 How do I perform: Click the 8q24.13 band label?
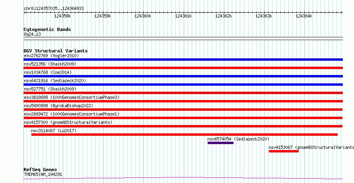pos(32,35)
